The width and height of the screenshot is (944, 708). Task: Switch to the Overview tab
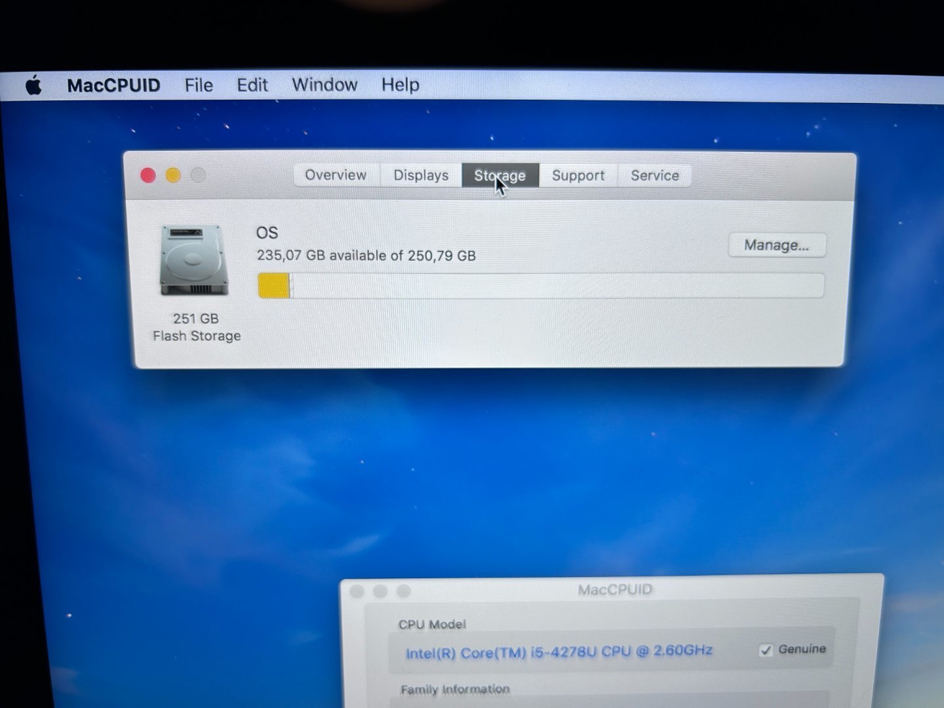(336, 175)
